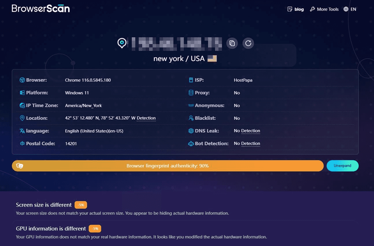Click the blog document icon

290,9
